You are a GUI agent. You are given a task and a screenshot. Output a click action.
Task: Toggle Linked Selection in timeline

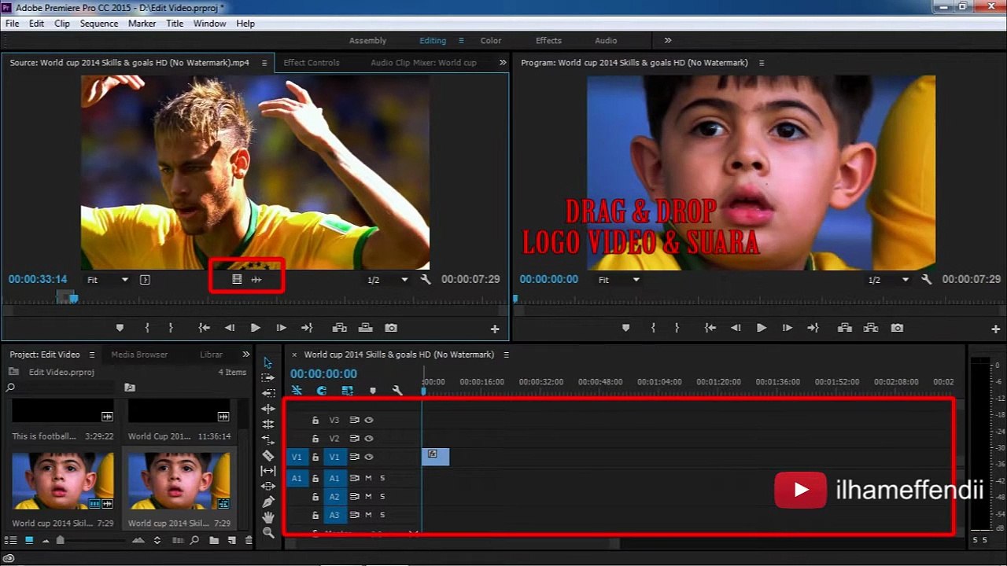click(x=347, y=391)
